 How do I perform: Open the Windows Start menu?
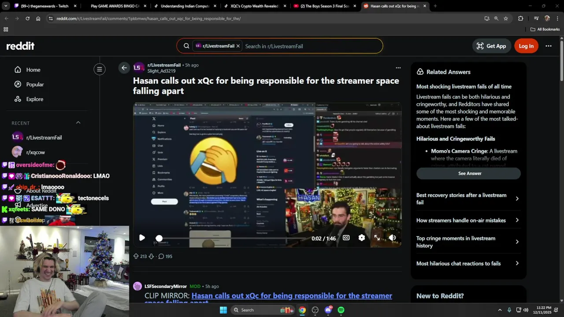223,310
